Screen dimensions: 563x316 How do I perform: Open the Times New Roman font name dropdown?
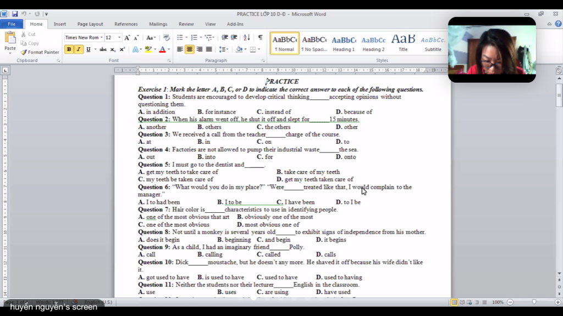(102, 38)
